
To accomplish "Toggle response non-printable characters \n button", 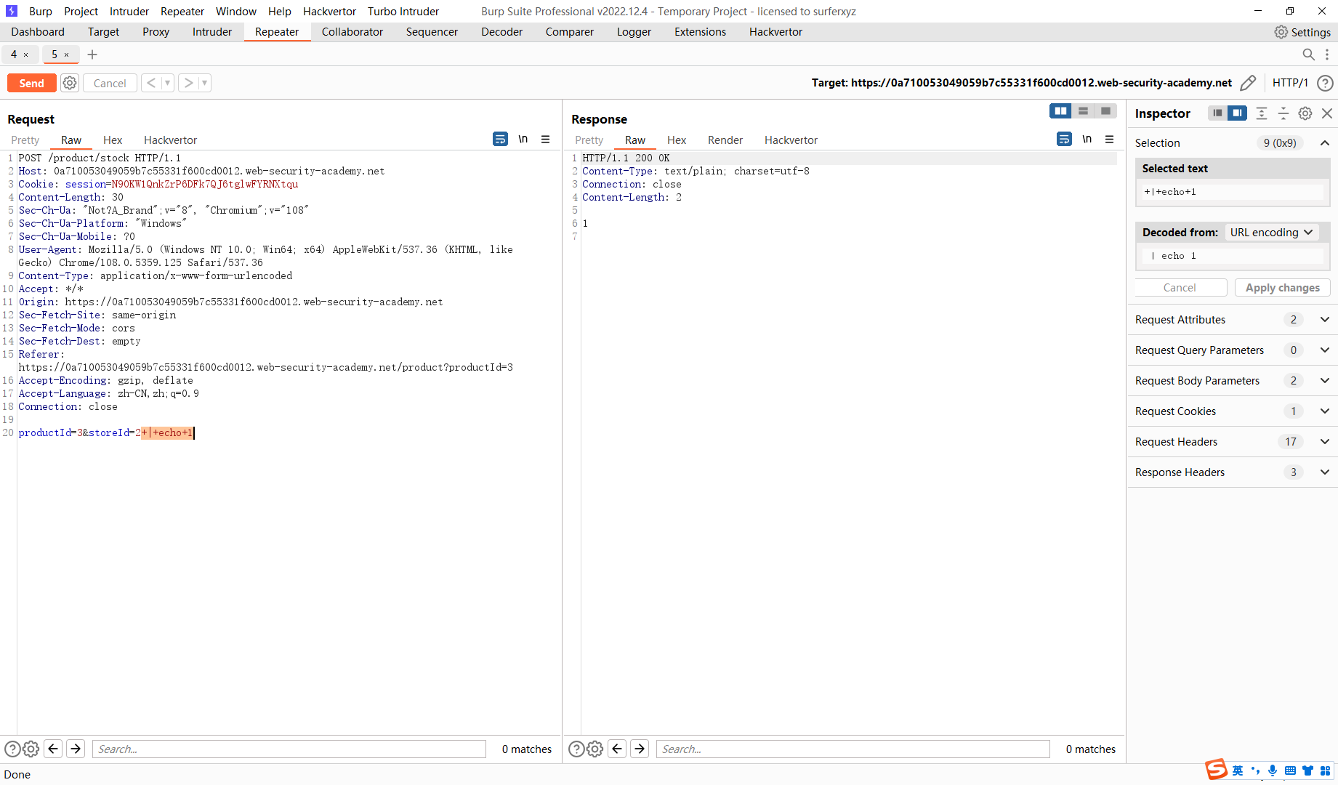I will tap(1087, 139).
